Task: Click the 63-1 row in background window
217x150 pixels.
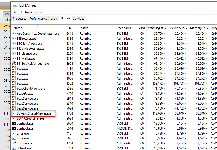Action: click(x=7, y=80)
